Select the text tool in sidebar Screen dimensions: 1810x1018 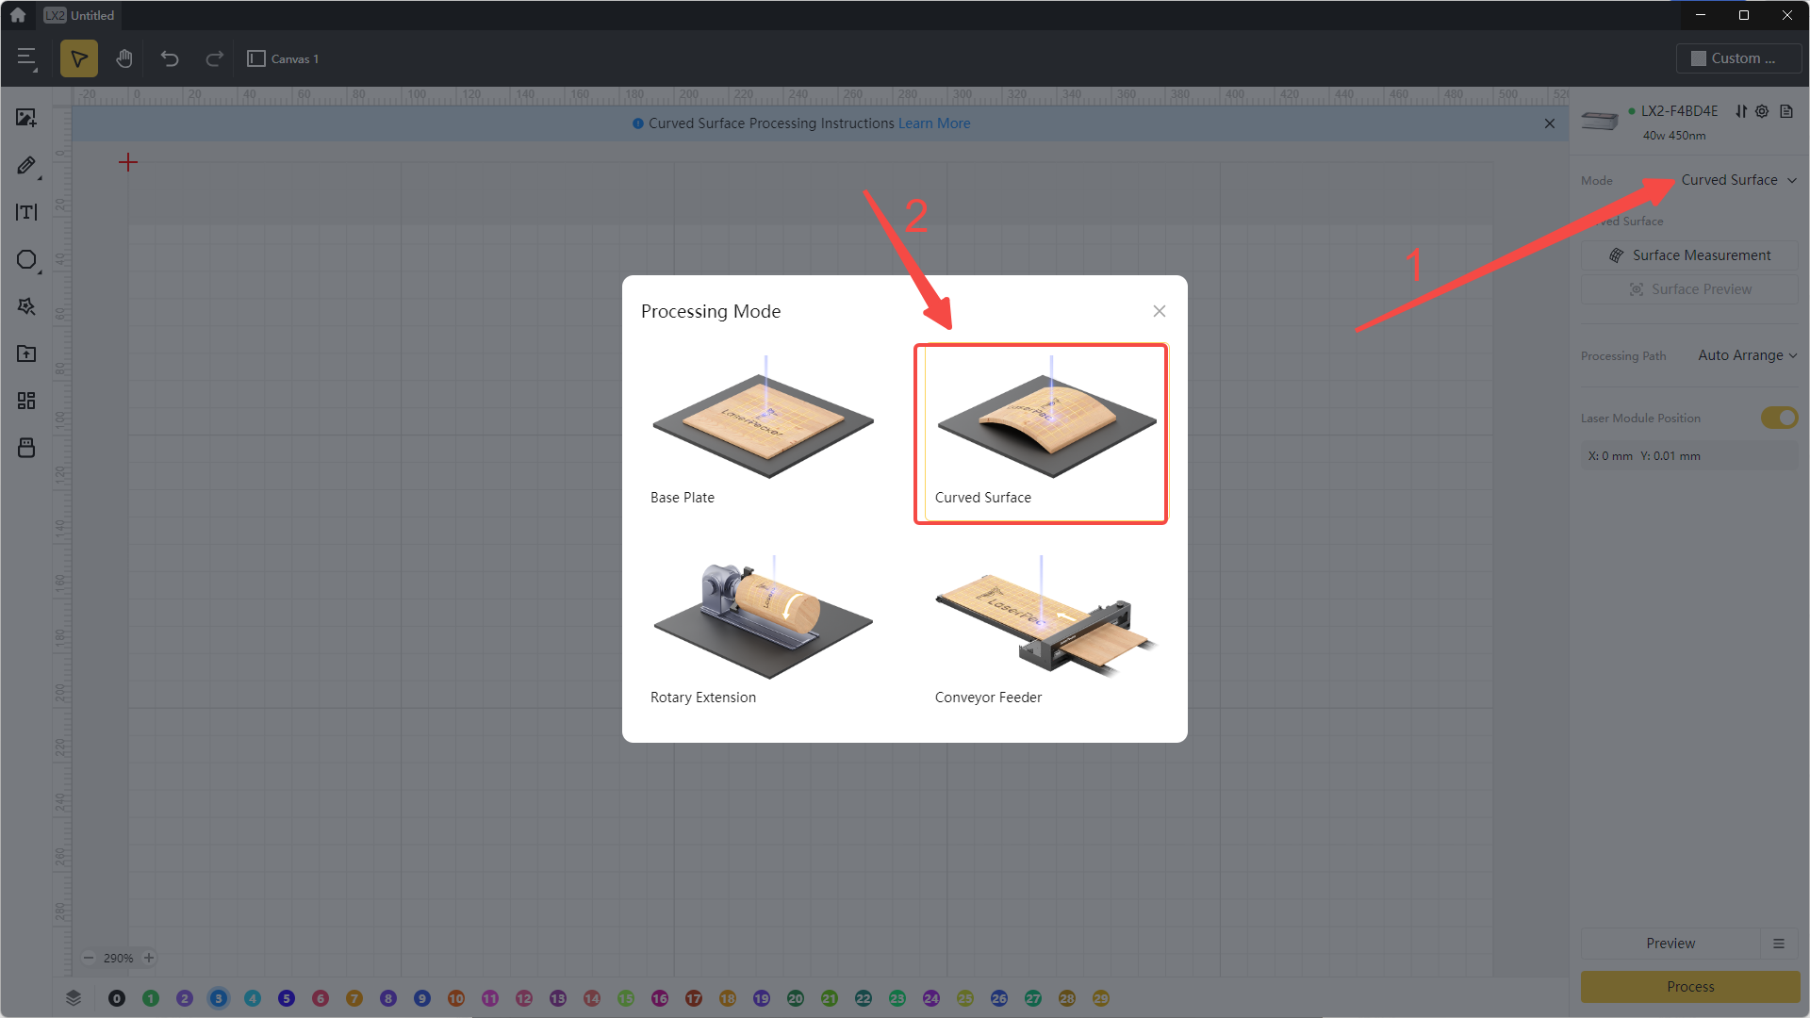[x=26, y=212]
